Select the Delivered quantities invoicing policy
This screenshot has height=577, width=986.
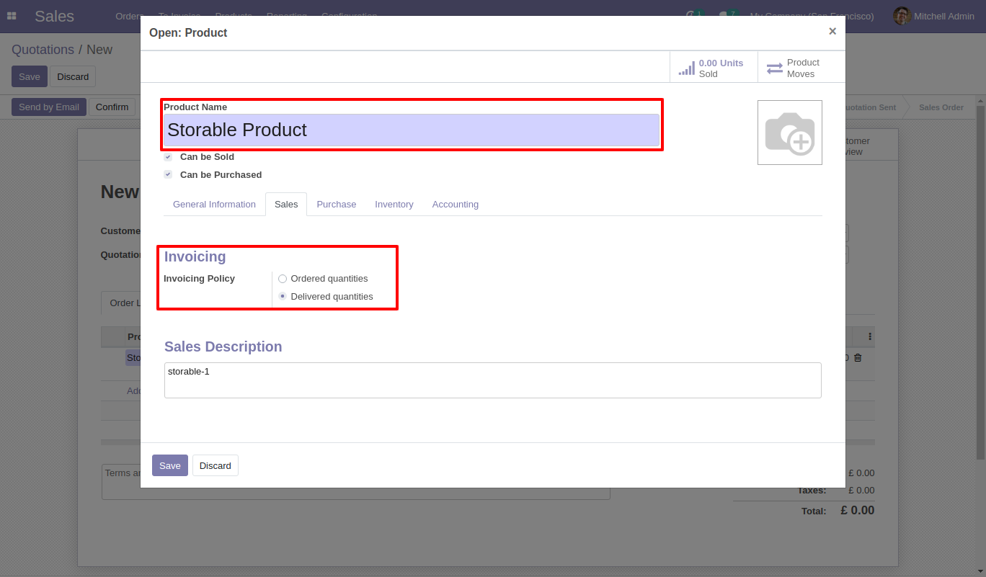(283, 296)
